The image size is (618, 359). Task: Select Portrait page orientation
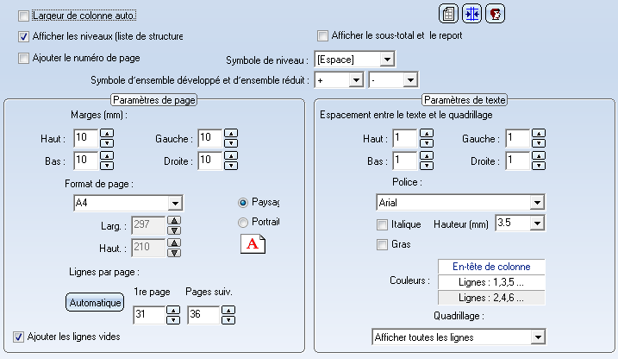coord(244,222)
